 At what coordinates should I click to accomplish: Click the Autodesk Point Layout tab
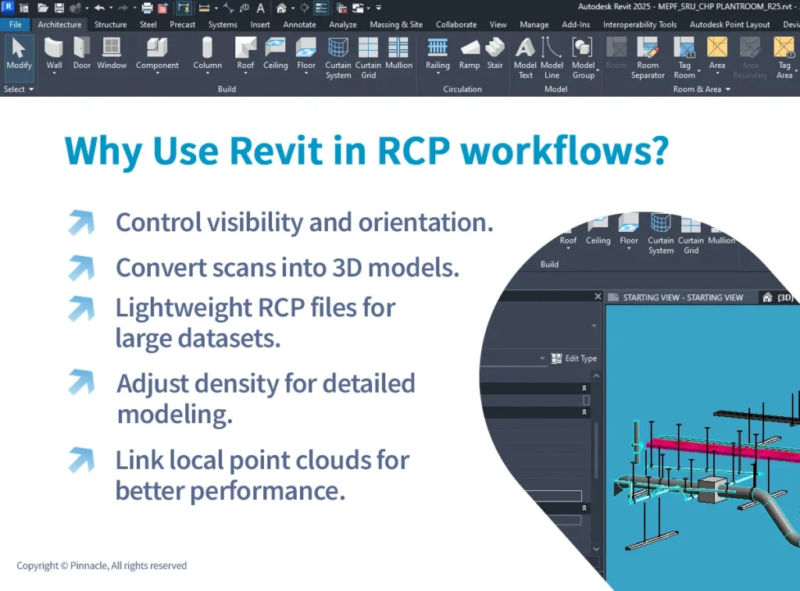pos(730,24)
